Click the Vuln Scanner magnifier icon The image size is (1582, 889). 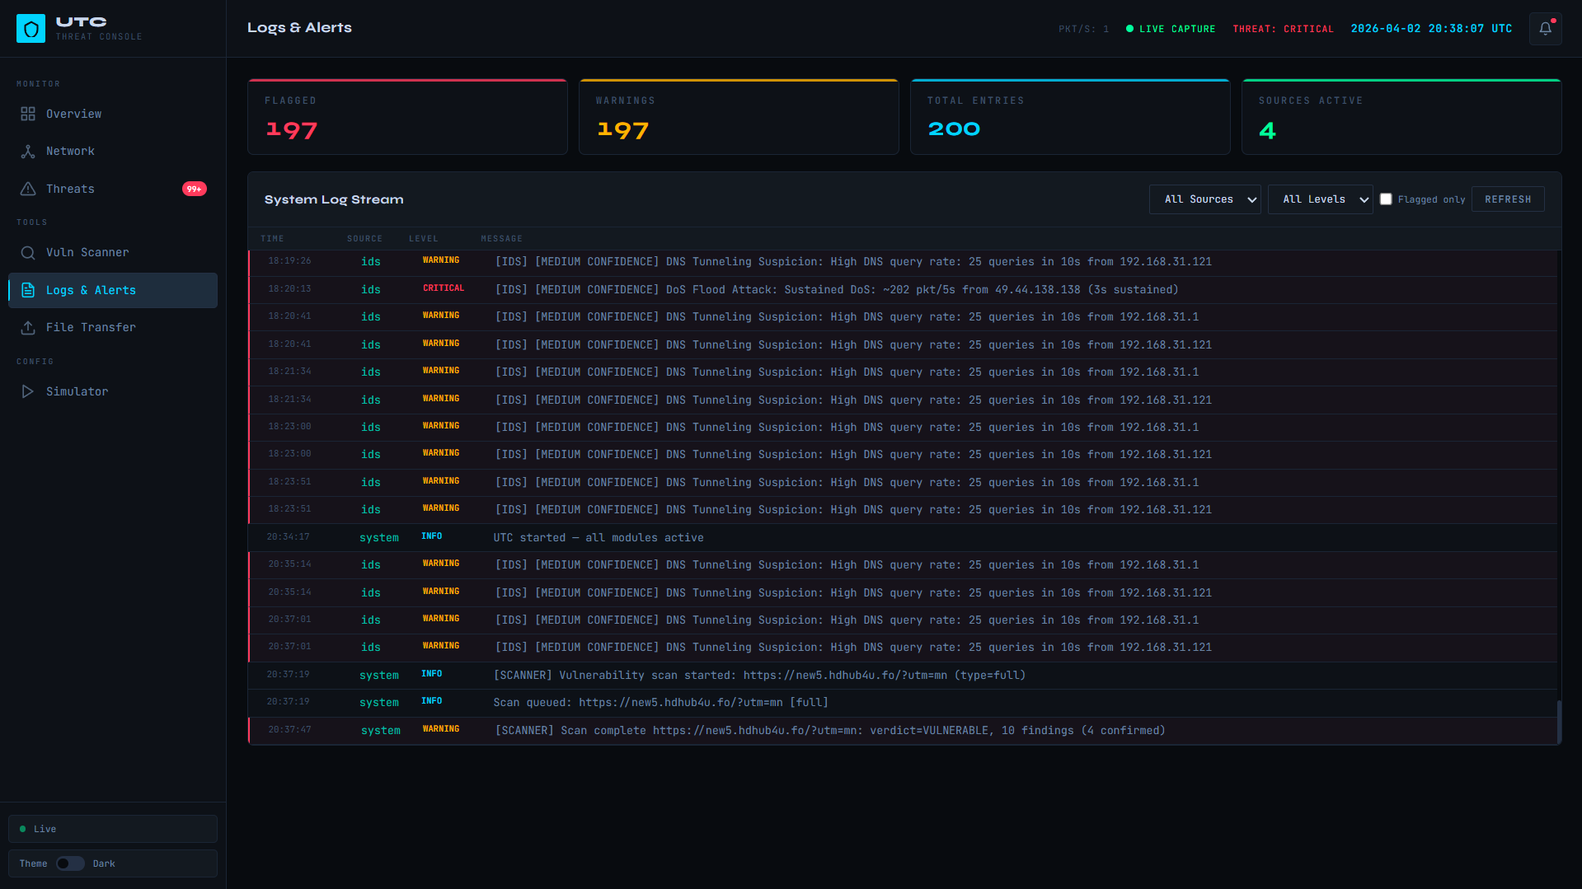[x=28, y=253]
